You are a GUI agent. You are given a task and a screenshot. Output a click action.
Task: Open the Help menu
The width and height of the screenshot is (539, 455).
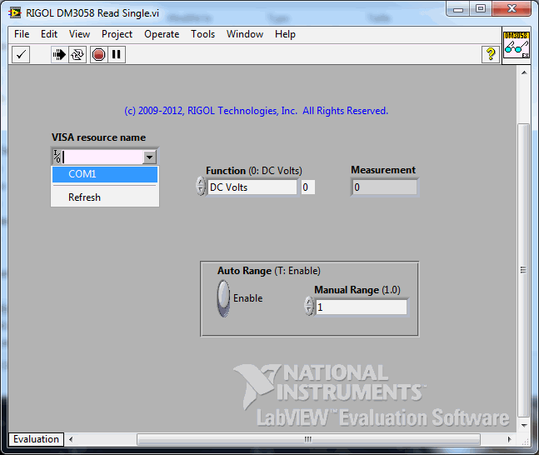point(285,34)
